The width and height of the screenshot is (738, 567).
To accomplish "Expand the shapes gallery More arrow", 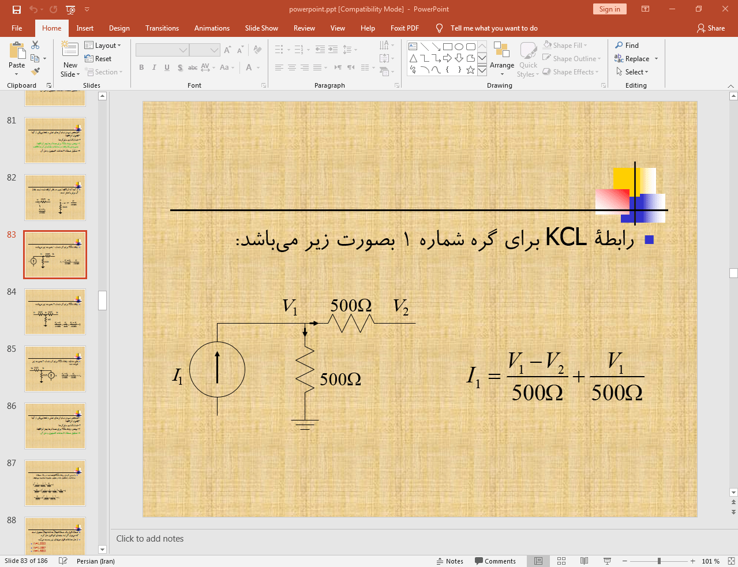I will pos(482,70).
